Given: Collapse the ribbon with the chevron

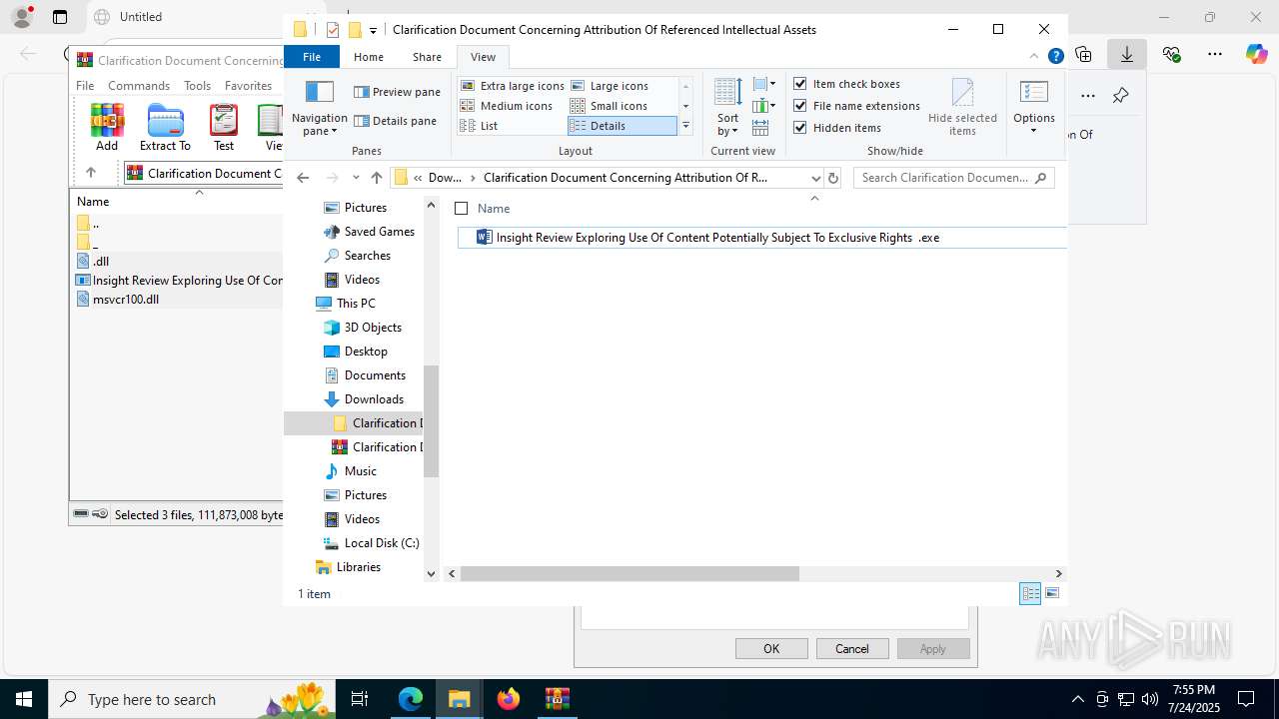Looking at the screenshot, I should point(1036,57).
